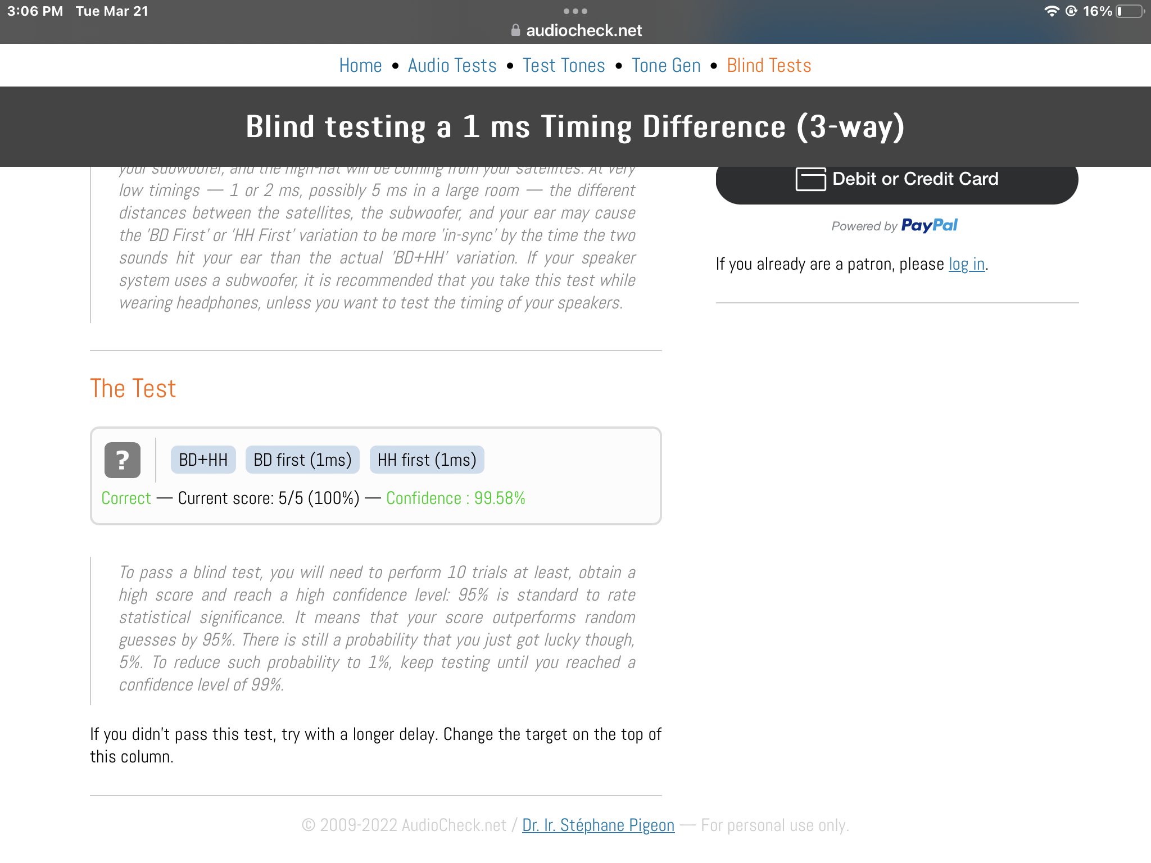Tap the battery indicator icon
1151x863 pixels.
coord(1130,11)
